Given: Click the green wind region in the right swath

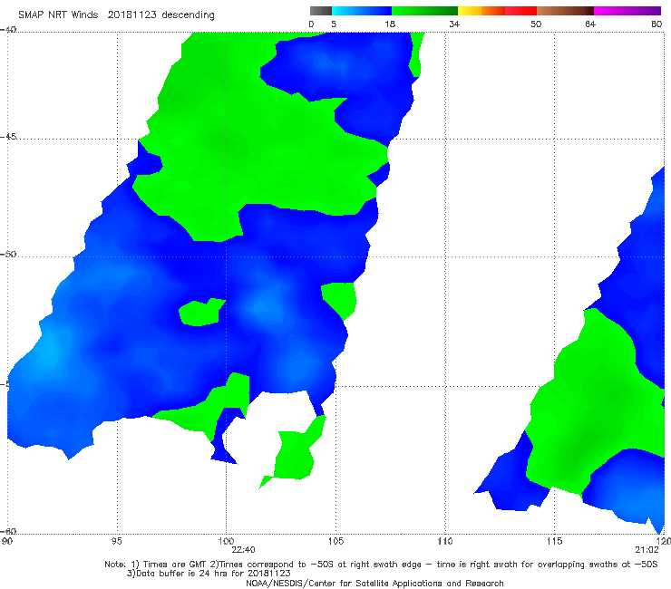Looking at the screenshot, I should tap(590, 410).
